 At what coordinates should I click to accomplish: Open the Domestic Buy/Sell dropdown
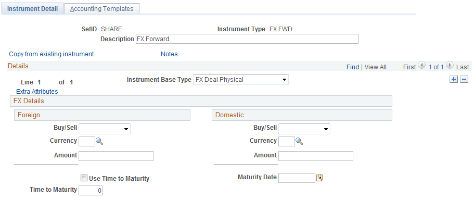[x=304, y=129]
